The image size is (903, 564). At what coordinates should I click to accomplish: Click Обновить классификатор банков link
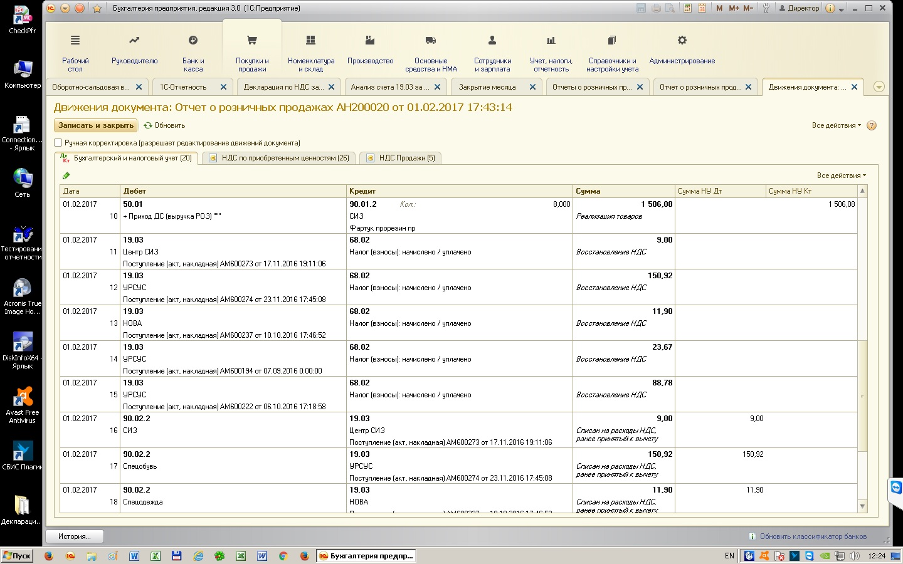point(813,536)
